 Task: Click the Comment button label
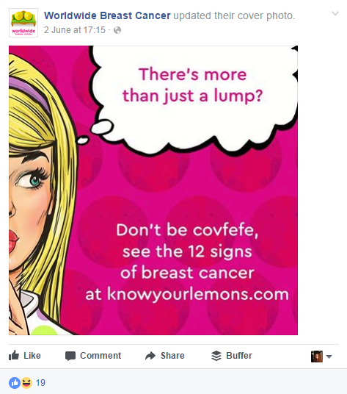101,356
